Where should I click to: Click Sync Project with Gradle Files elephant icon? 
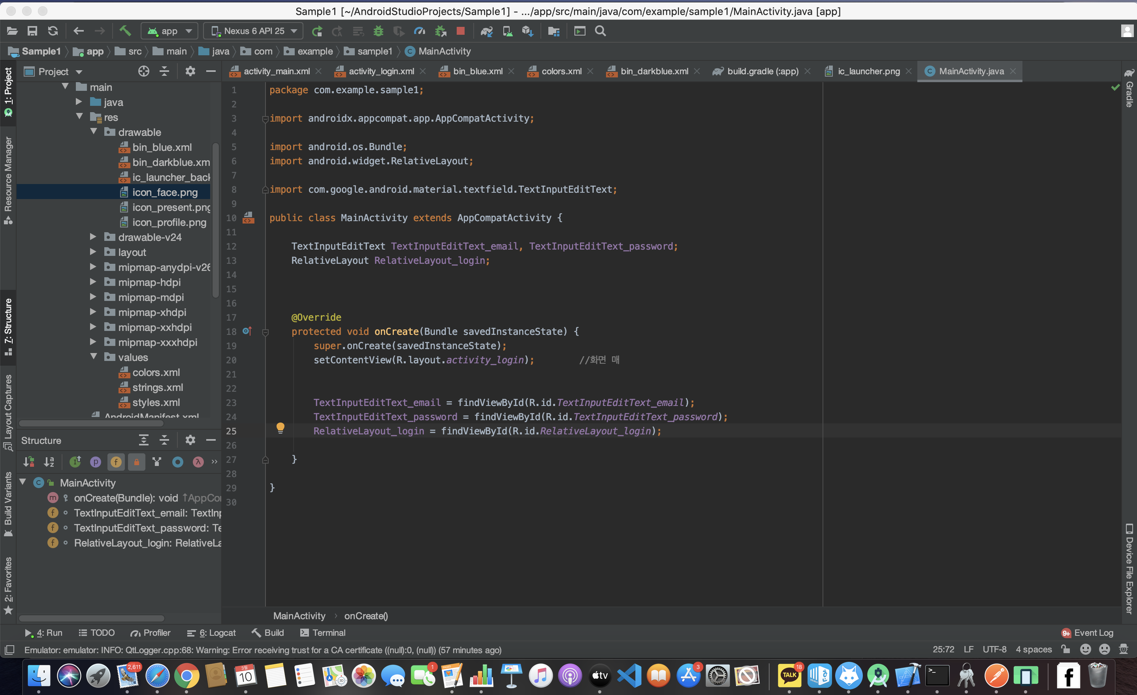point(486,31)
